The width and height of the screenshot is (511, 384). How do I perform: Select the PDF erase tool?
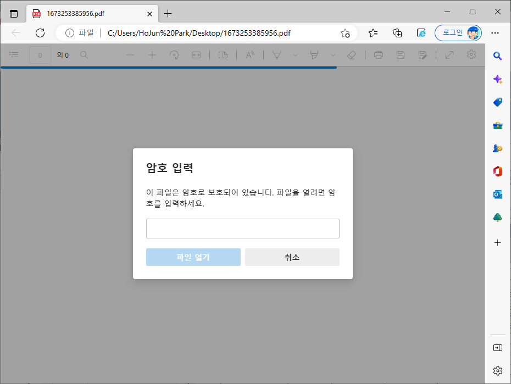click(352, 55)
